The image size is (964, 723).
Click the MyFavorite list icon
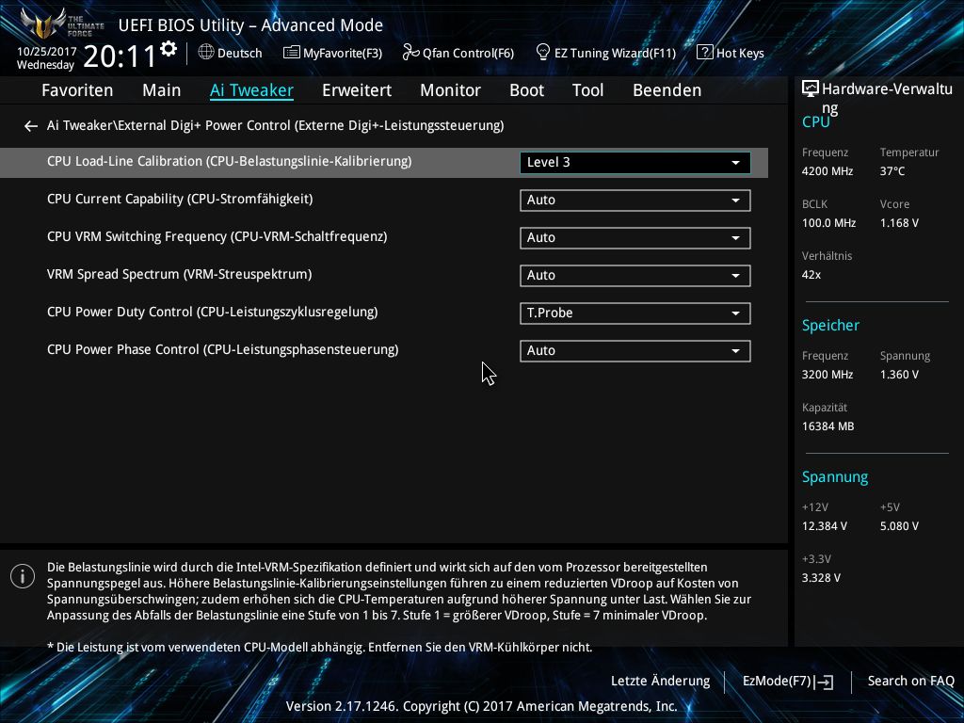tap(292, 53)
